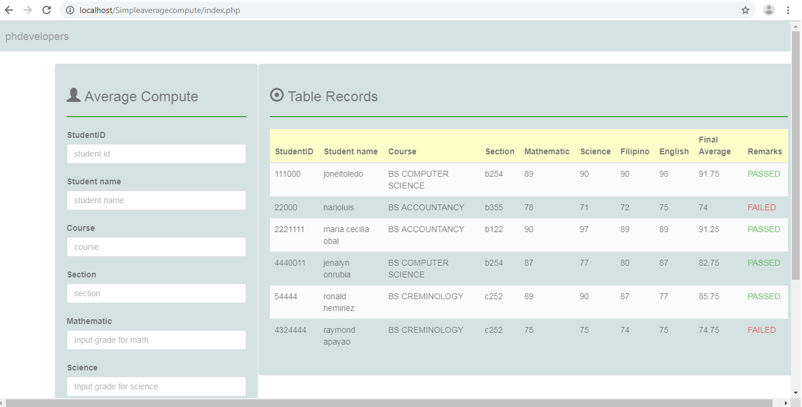Click the forward navigation arrow
This screenshot has width=802, height=407.
(x=28, y=10)
